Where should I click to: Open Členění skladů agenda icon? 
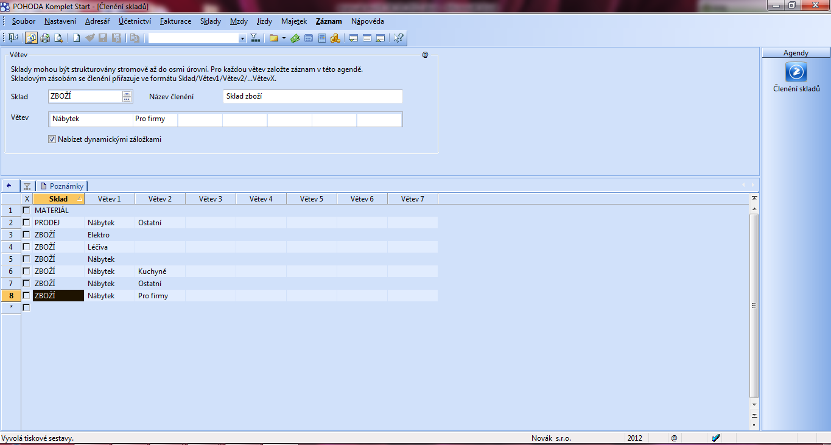[x=796, y=72]
